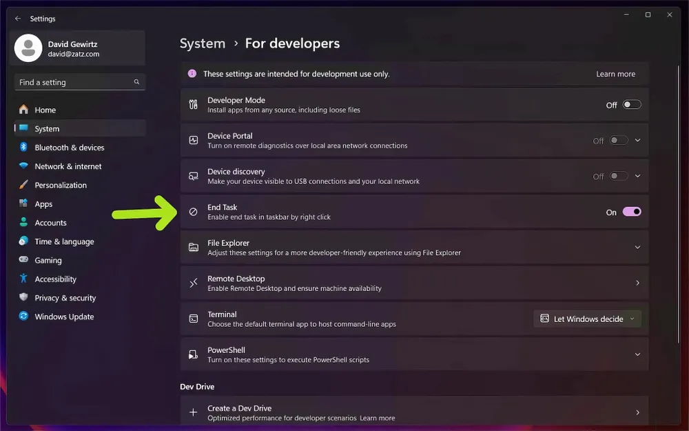Click the Xbox Gaming icon in the sidebar
Viewport: 689px width, 431px height.
pyautogui.click(x=23, y=260)
